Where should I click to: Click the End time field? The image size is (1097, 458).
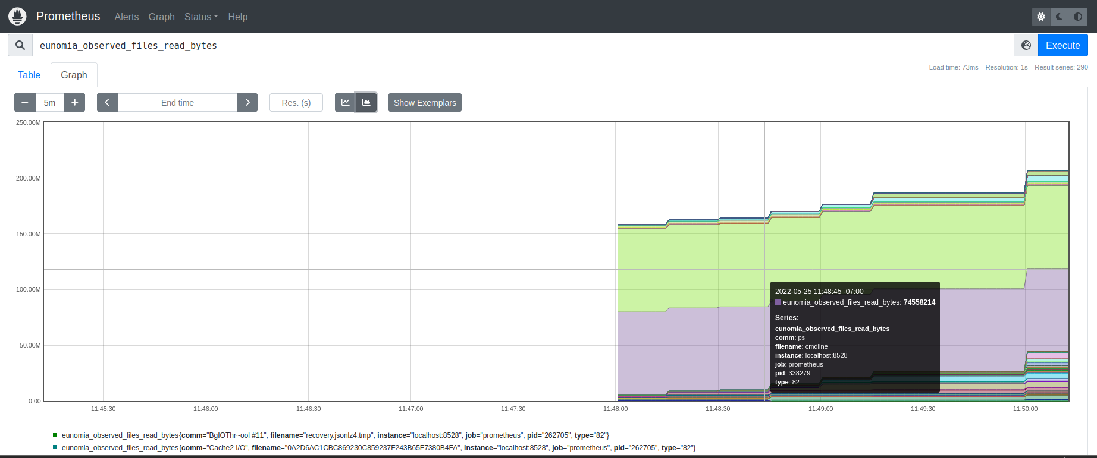pyautogui.click(x=177, y=103)
